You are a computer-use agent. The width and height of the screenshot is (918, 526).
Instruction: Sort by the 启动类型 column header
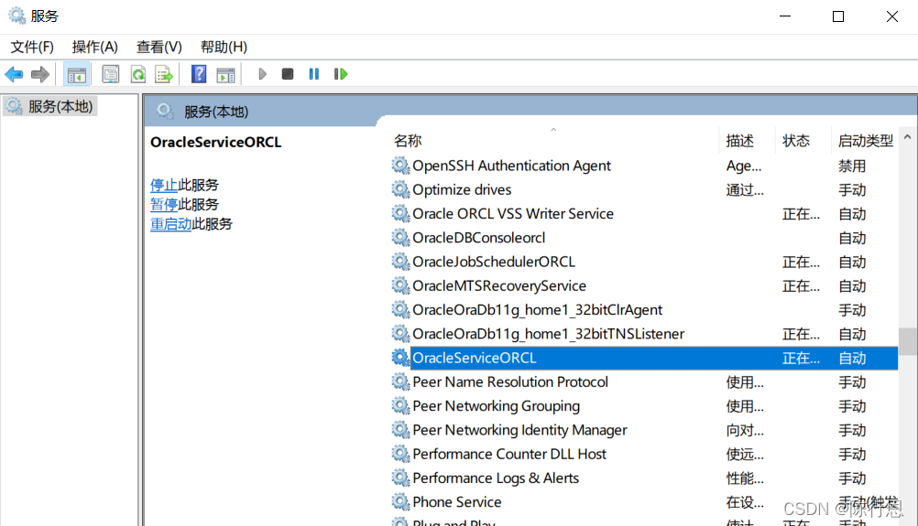865,141
